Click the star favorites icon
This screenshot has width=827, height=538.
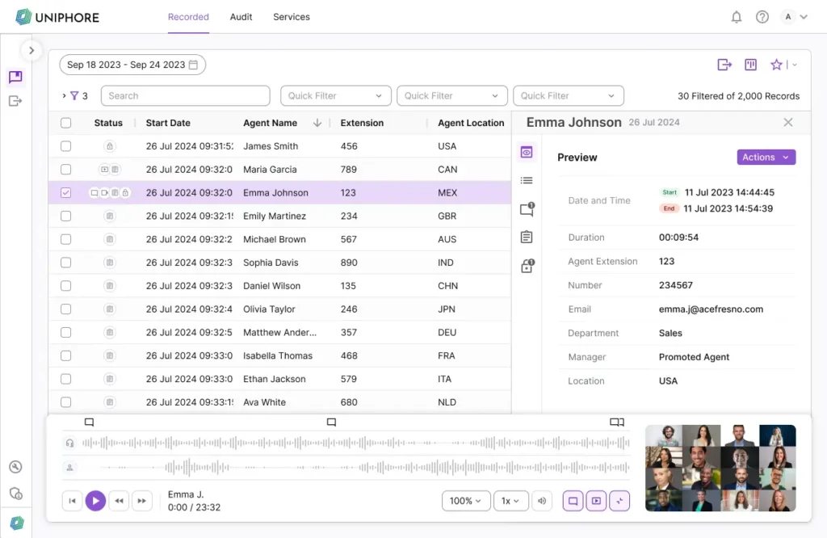point(776,65)
